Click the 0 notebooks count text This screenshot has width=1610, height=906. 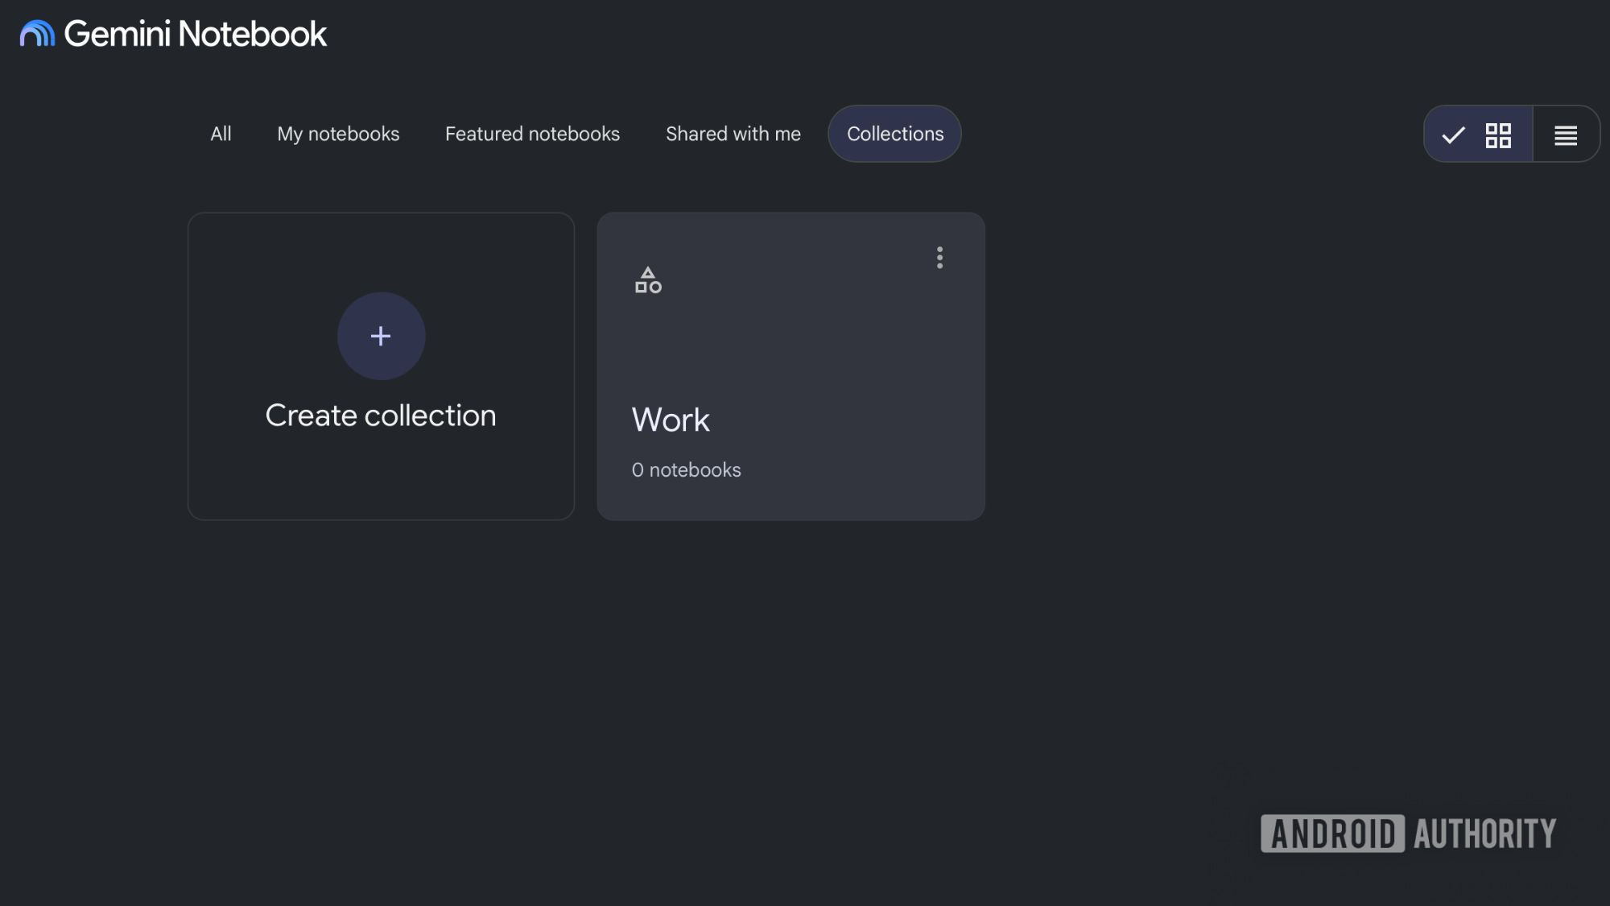coord(686,470)
